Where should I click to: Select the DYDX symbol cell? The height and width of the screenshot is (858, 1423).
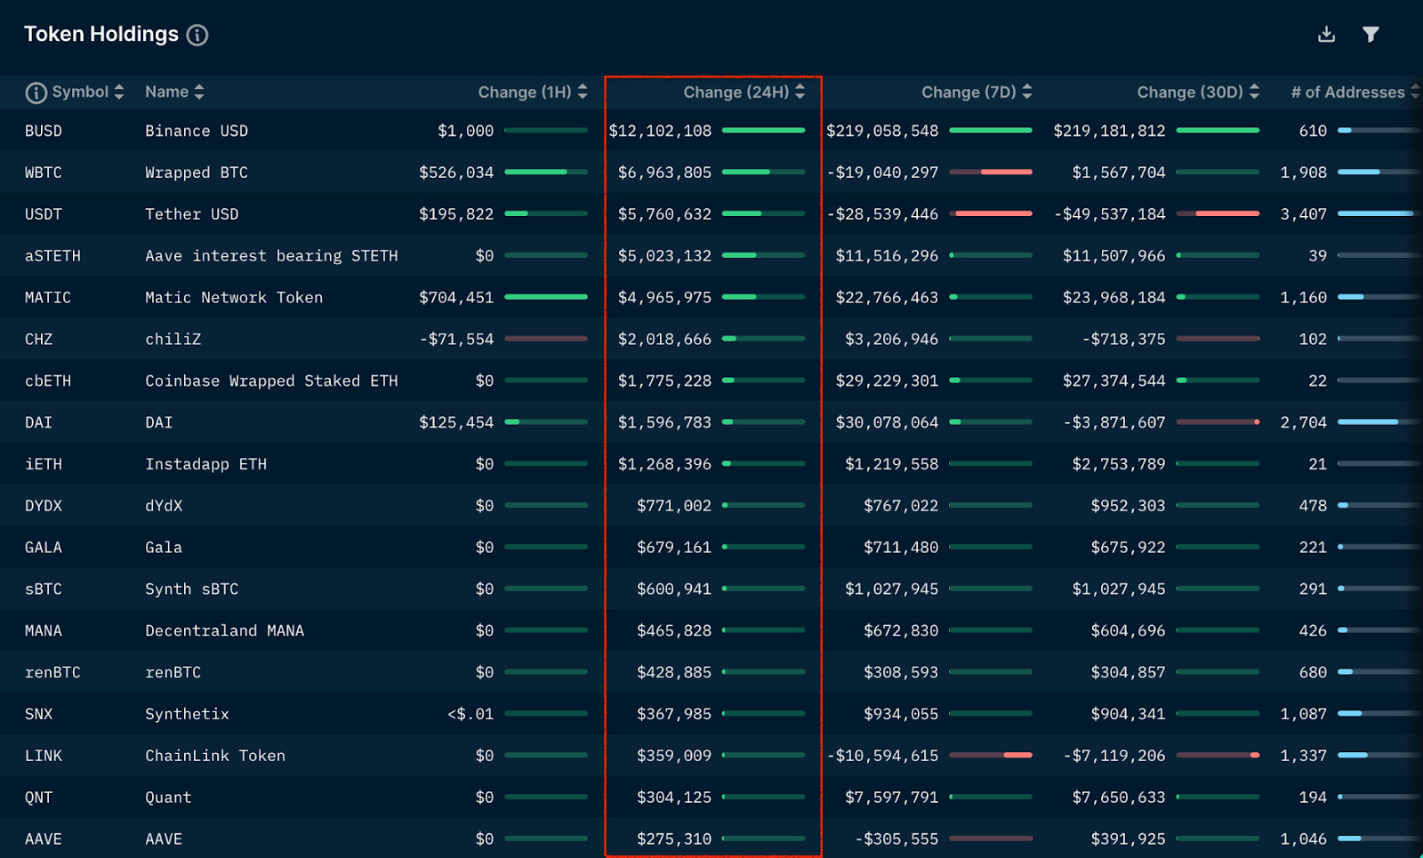tap(44, 506)
